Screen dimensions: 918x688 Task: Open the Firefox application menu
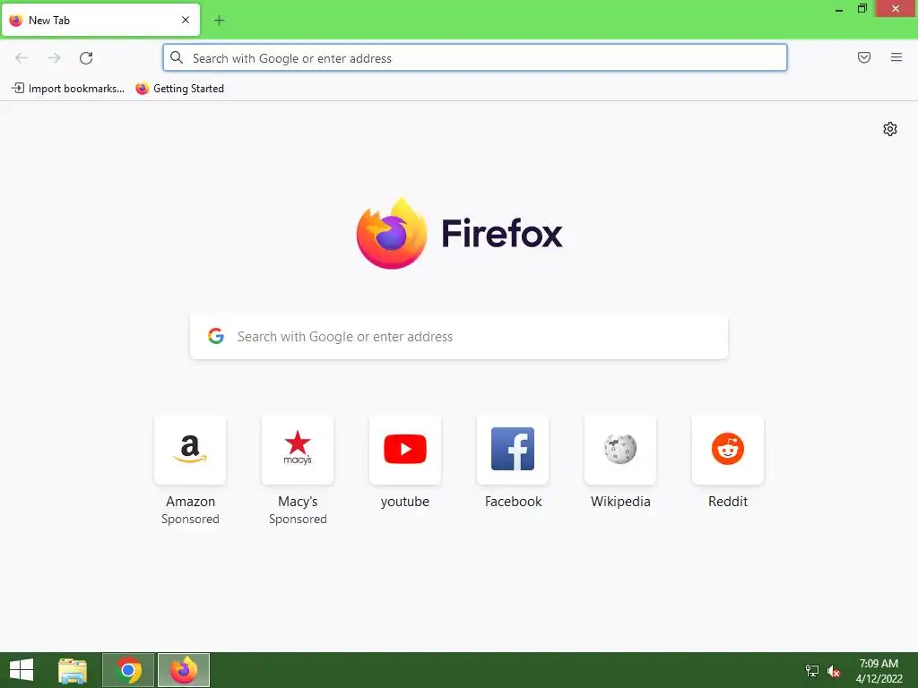pos(896,57)
